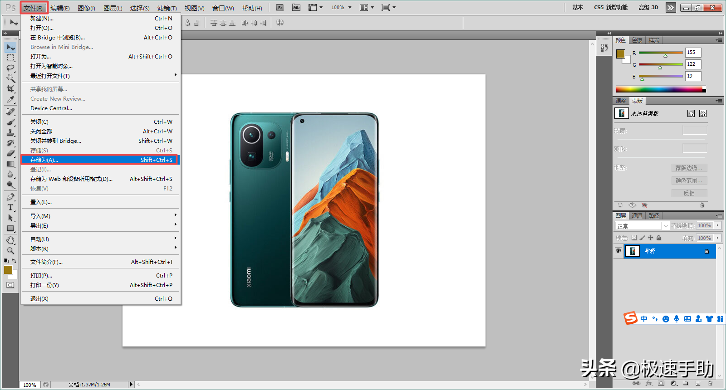726x390 pixels.
Task: Add a vector mask in Masks panel
Action: [x=703, y=113]
